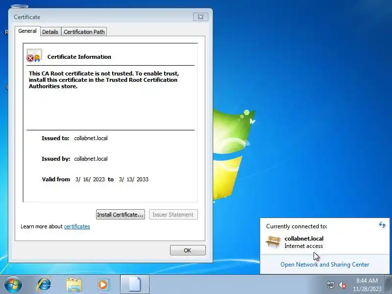Click the Install Certificate button
Image resolution: width=392 pixels, height=294 pixels.
tap(120, 215)
